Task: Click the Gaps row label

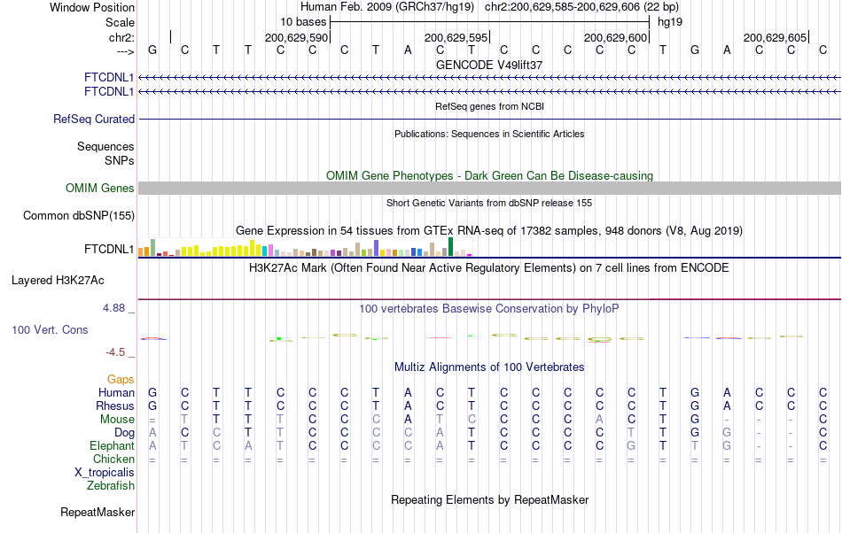Action: pos(121,380)
